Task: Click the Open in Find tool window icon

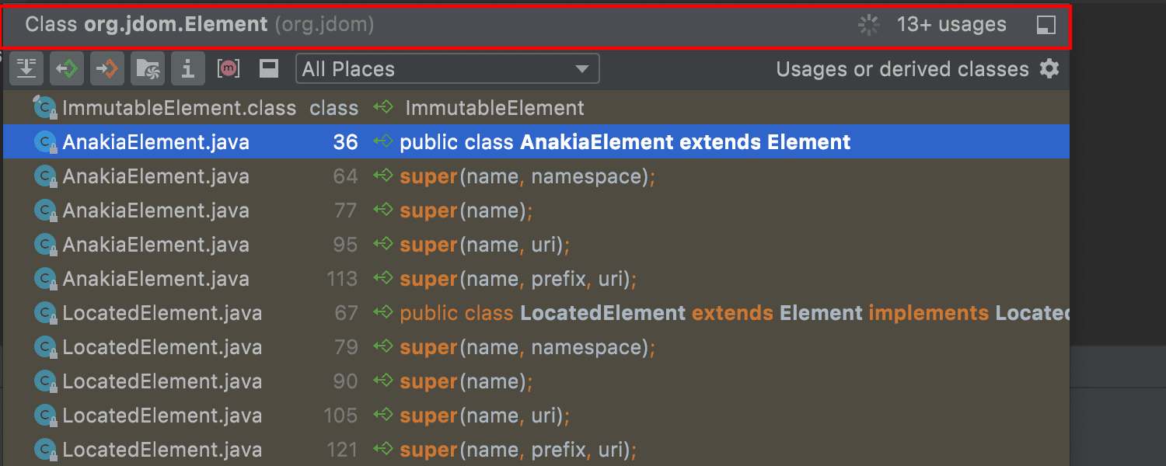Action: (1046, 26)
